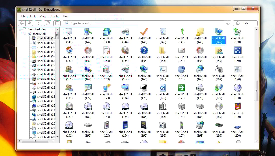
Task: Click the search scope icon left of search box
Action: click(x=66, y=23)
